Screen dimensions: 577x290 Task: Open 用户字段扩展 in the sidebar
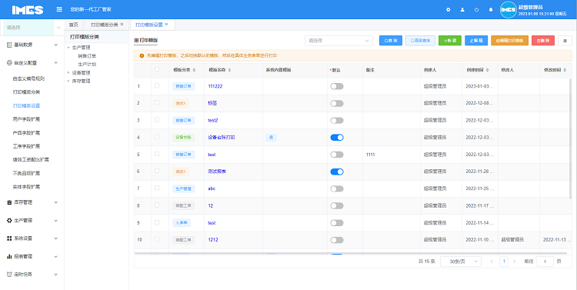(x=26, y=119)
